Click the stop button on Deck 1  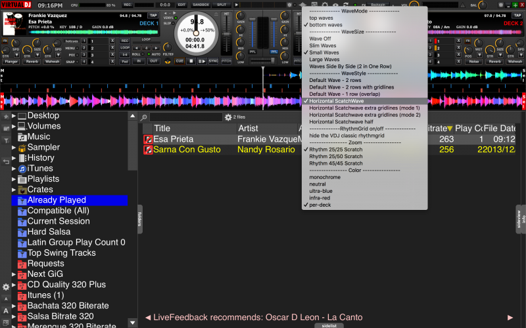[x=191, y=61]
